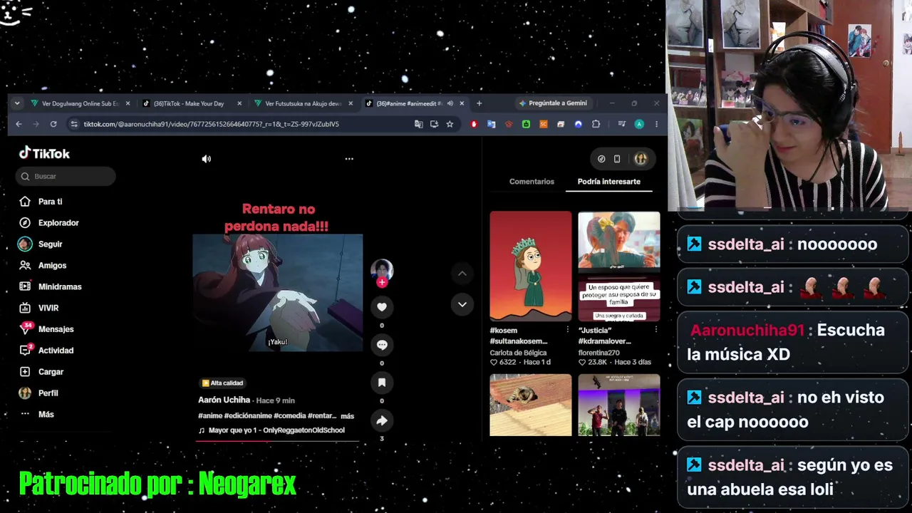Screen dimensions: 912x513
Task: Open the three dancers video thumbnail
Action: click(x=619, y=405)
